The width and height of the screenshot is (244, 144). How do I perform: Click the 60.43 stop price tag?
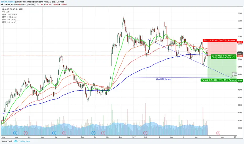point(240,42)
